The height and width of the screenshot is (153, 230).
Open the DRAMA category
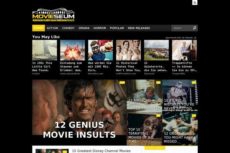[84, 28]
